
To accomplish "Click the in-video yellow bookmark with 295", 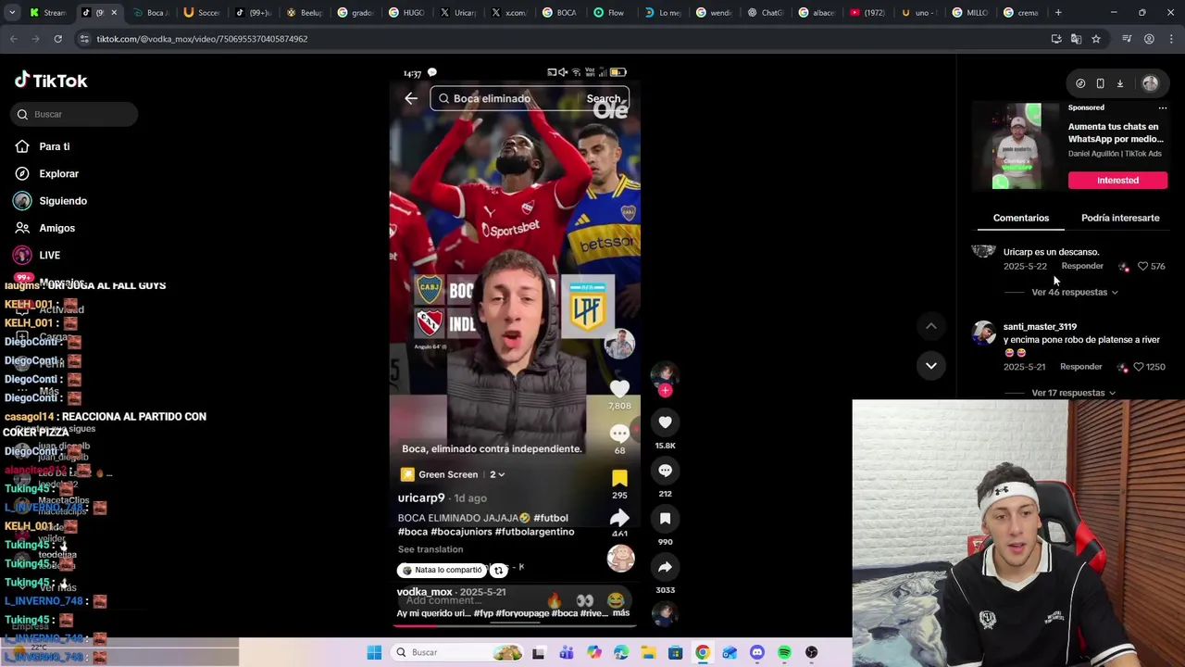I will 619,478.
